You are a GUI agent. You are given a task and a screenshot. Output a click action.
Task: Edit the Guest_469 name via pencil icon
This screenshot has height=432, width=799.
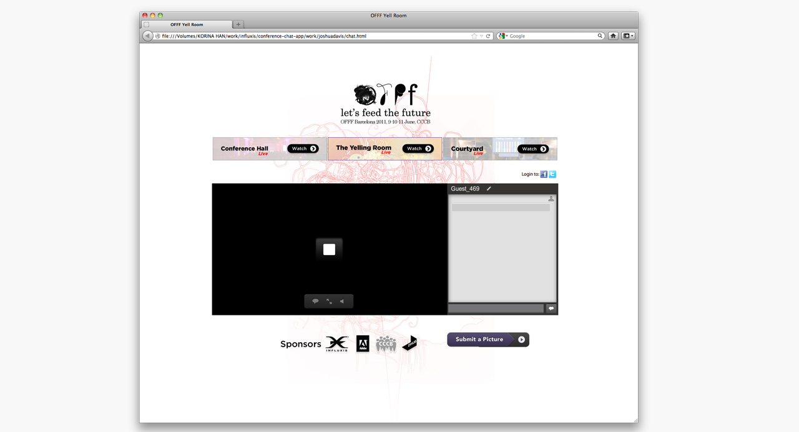pyautogui.click(x=489, y=188)
